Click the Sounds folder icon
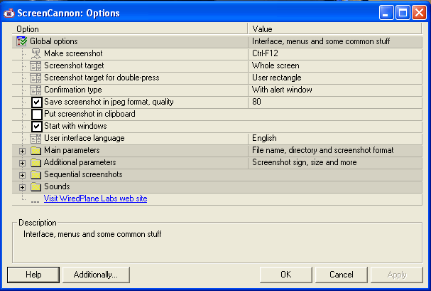 click(36, 186)
